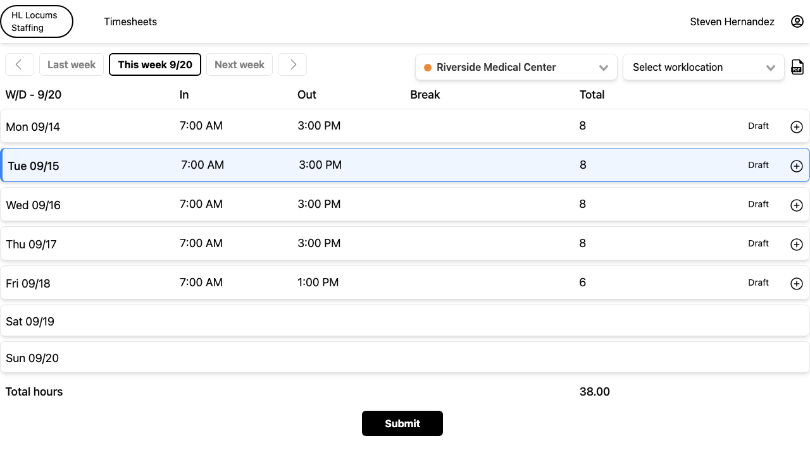This screenshot has width=810, height=455.
Task: Click the 1:00 PM Out time for Friday
Action: tap(318, 282)
